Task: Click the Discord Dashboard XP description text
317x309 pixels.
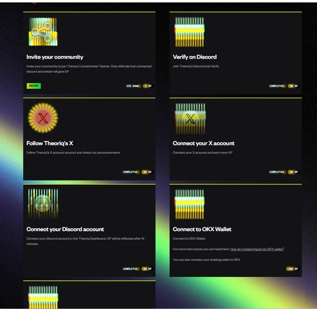Action: pos(85,241)
